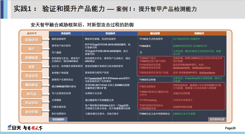Click 与服务端交互指令，并执行指令 cell
This screenshot has height=134, width=245.
[x=102, y=114]
